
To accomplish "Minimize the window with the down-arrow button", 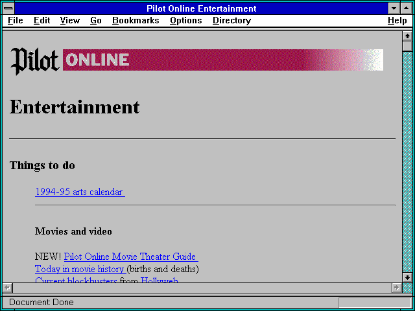I will click(x=394, y=8).
